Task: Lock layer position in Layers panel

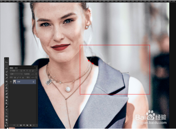Action: point(20,77)
